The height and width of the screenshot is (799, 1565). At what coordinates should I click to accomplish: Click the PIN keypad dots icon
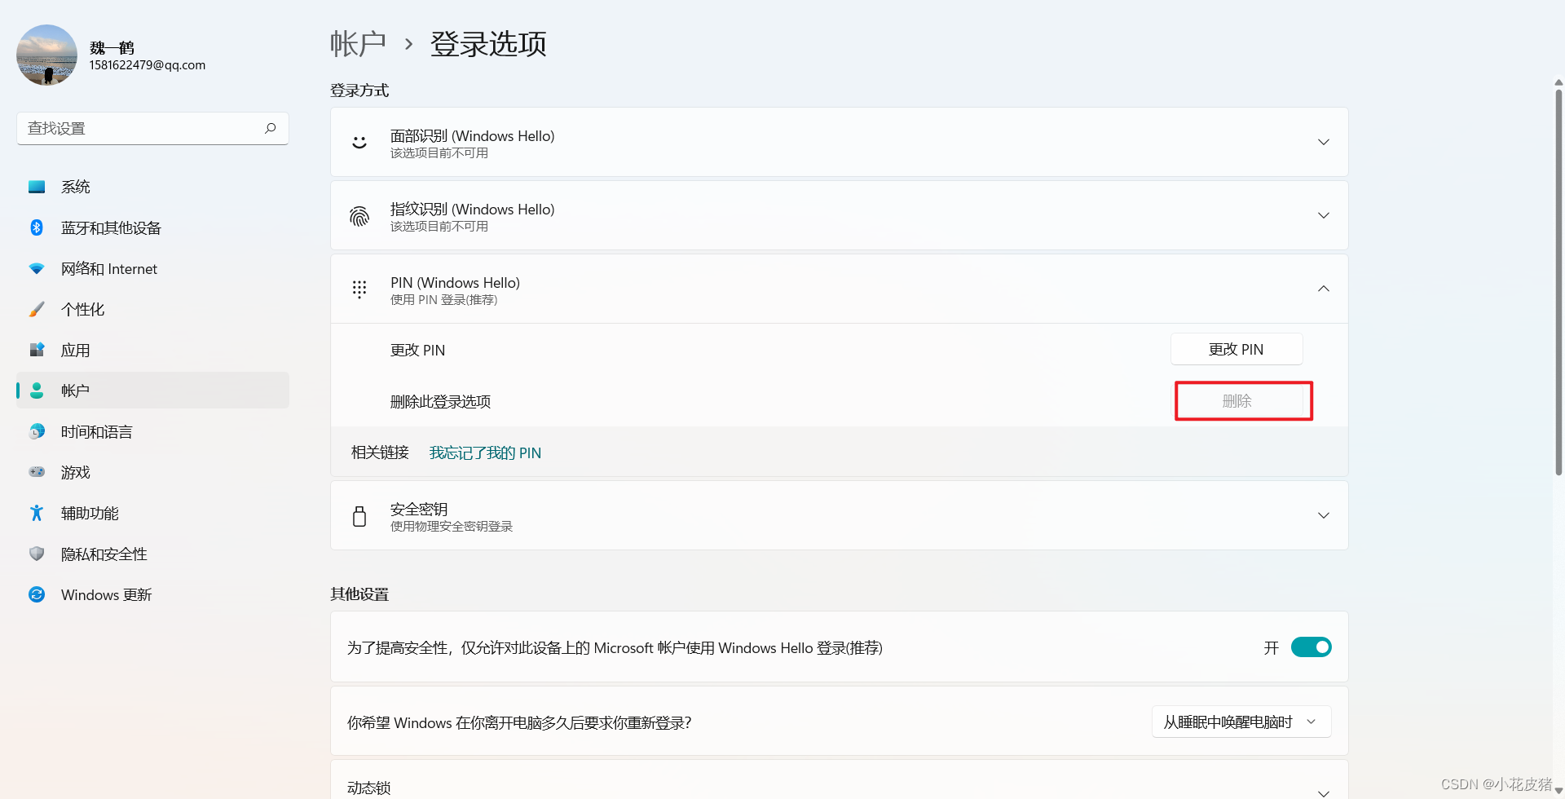(x=359, y=289)
